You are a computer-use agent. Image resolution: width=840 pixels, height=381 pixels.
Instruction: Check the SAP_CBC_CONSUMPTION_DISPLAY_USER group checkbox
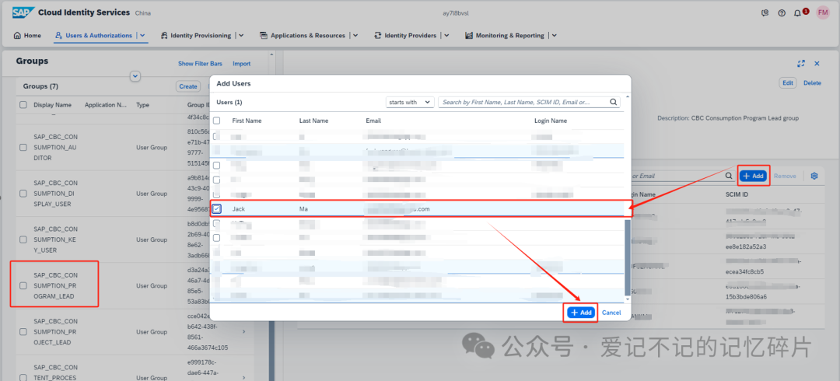pyautogui.click(x=23, y=194)
